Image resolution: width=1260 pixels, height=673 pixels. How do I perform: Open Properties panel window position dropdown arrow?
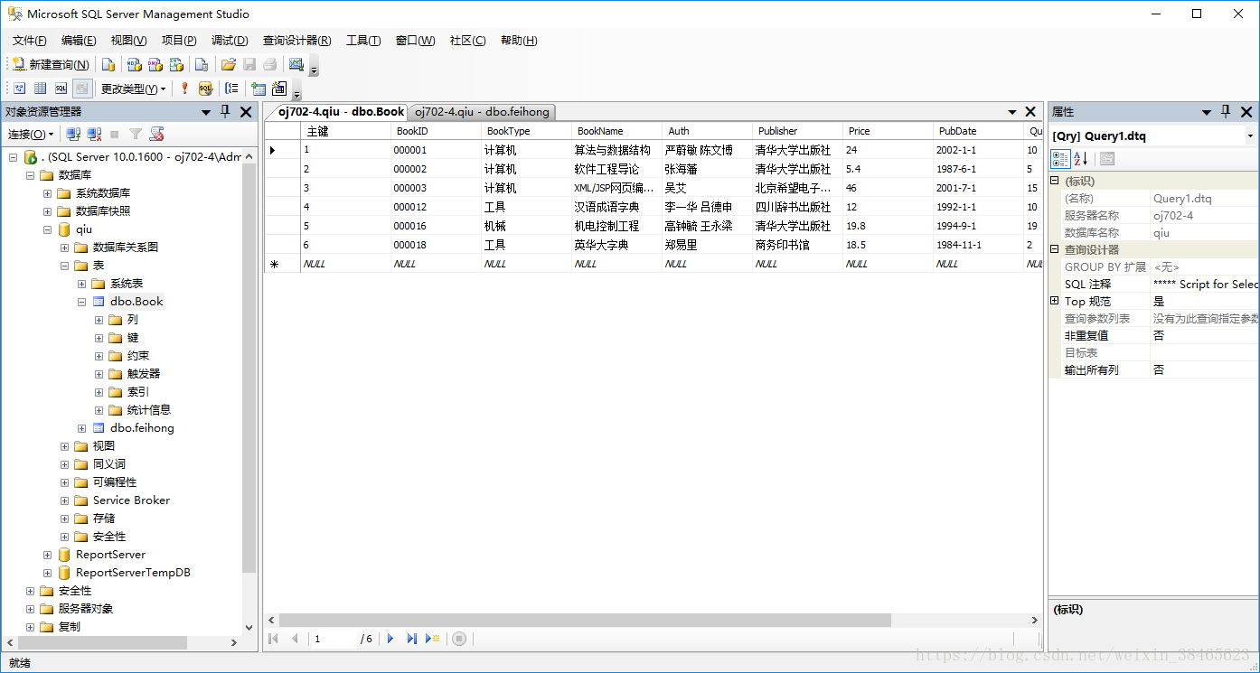pos(1206,112)
